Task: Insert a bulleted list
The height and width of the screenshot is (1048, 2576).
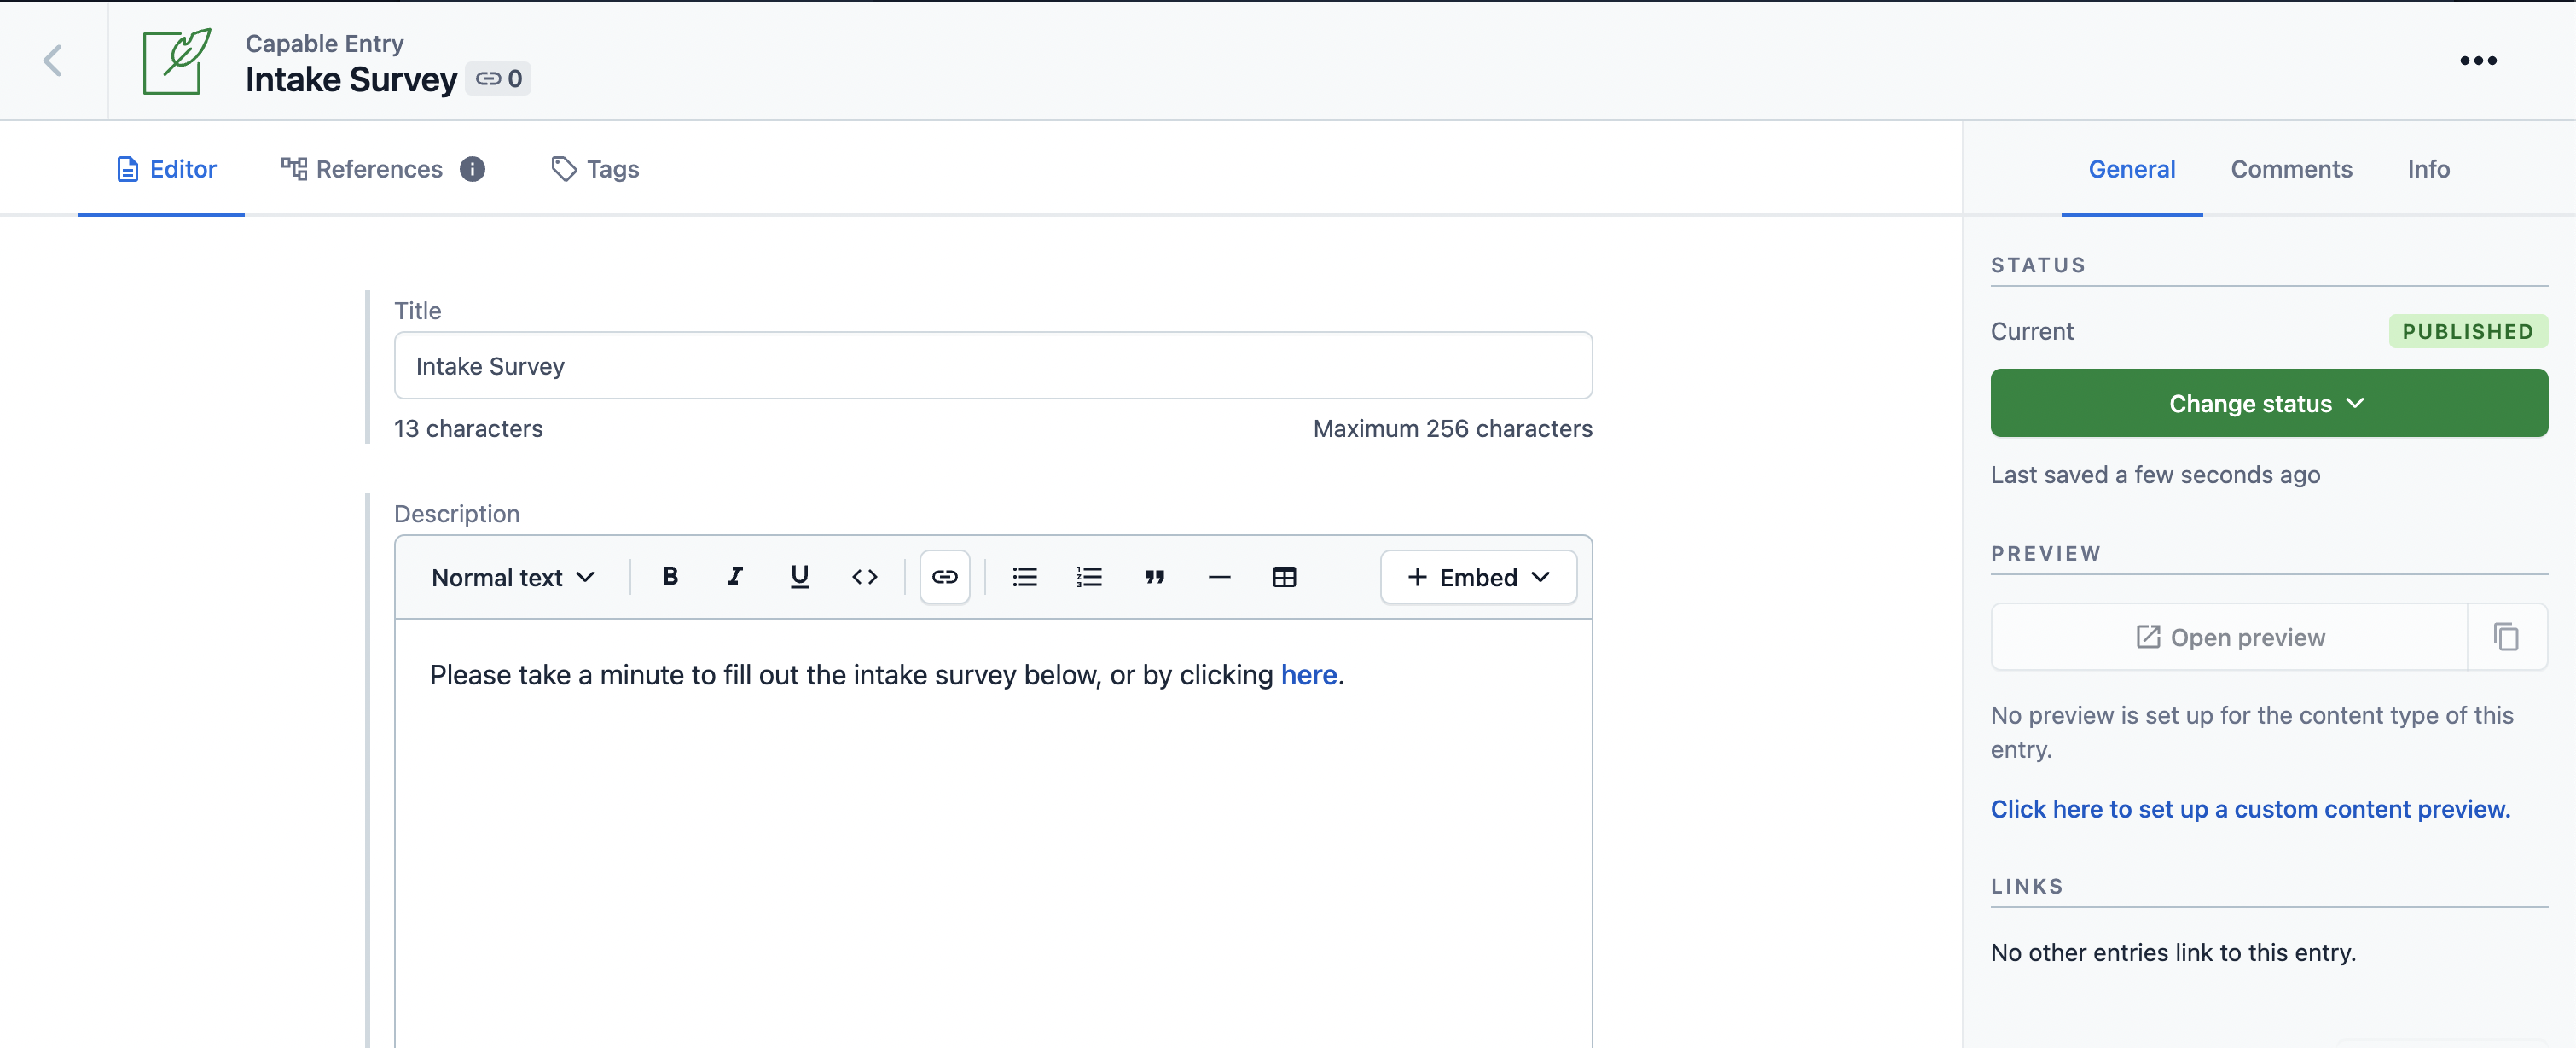Action: pos(1024,577)
